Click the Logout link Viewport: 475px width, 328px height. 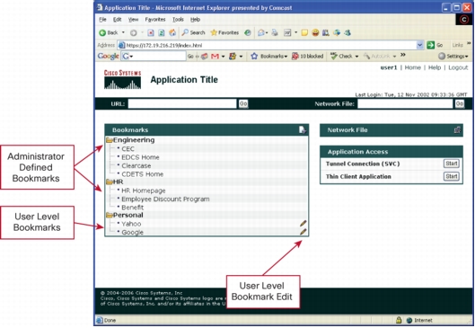pyautogui.click(x=458, y=67)
